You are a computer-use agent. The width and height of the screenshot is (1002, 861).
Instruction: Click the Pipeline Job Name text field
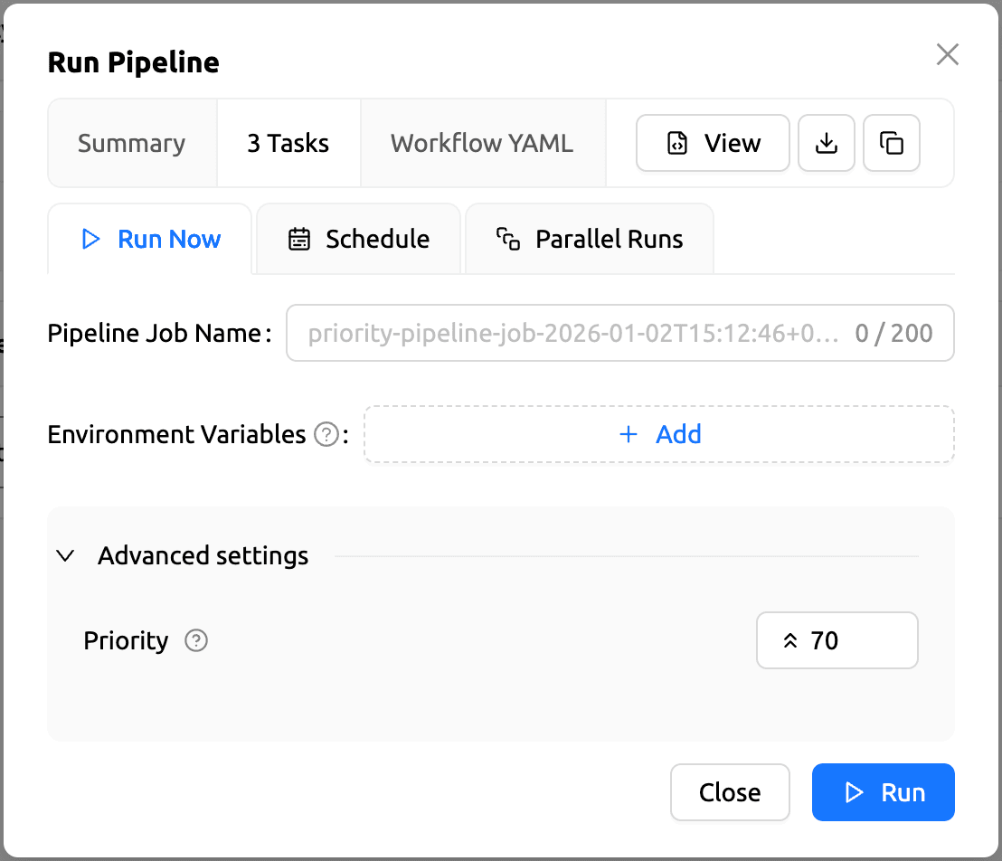(570, 334)
